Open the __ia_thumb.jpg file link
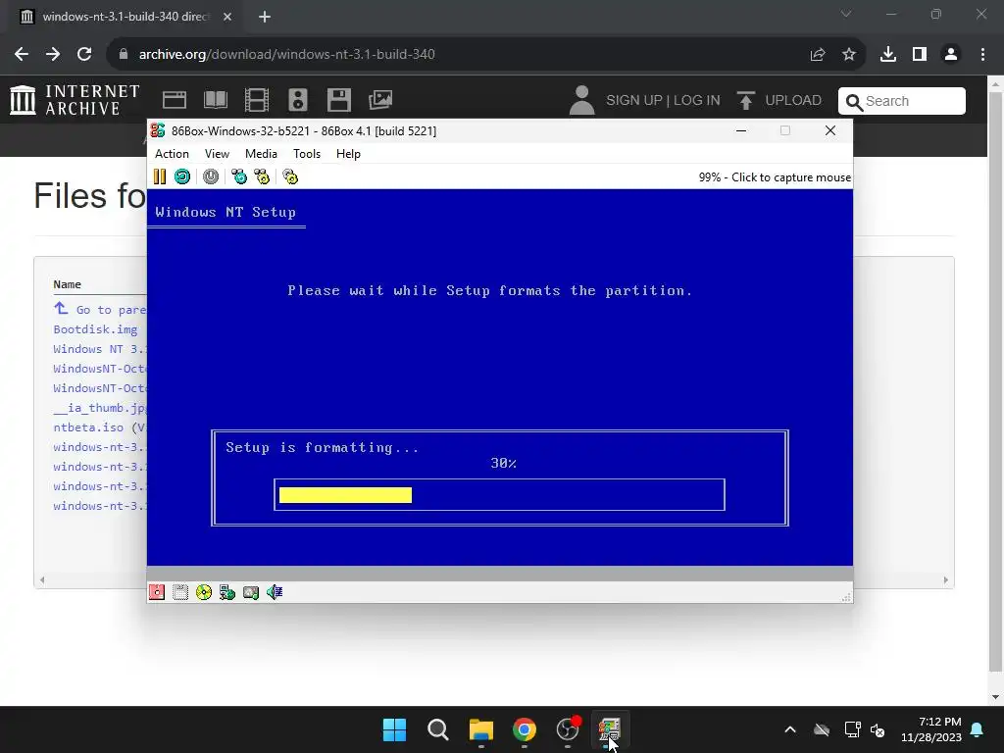 pyautogui.click(x=100, y=408)
